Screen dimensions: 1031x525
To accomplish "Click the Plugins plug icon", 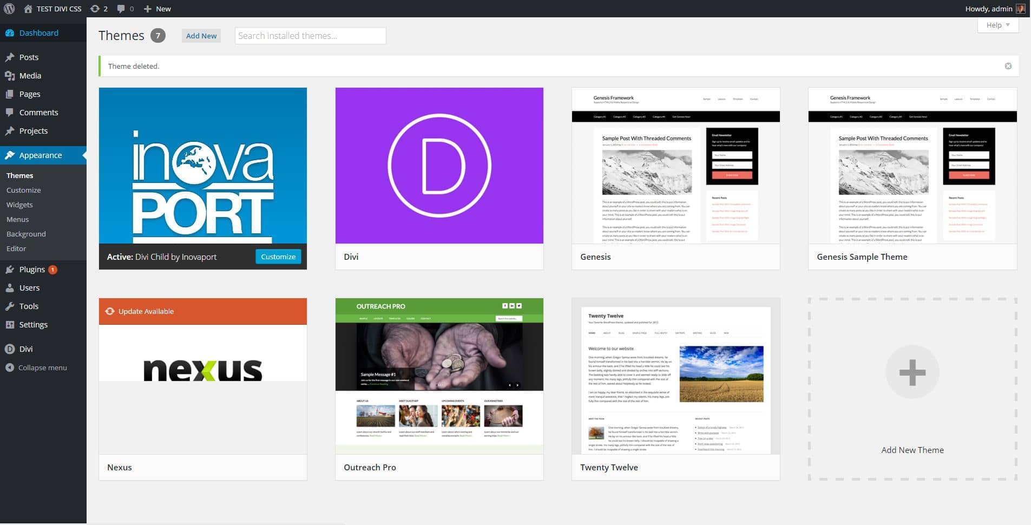I will tap(10, 270).
